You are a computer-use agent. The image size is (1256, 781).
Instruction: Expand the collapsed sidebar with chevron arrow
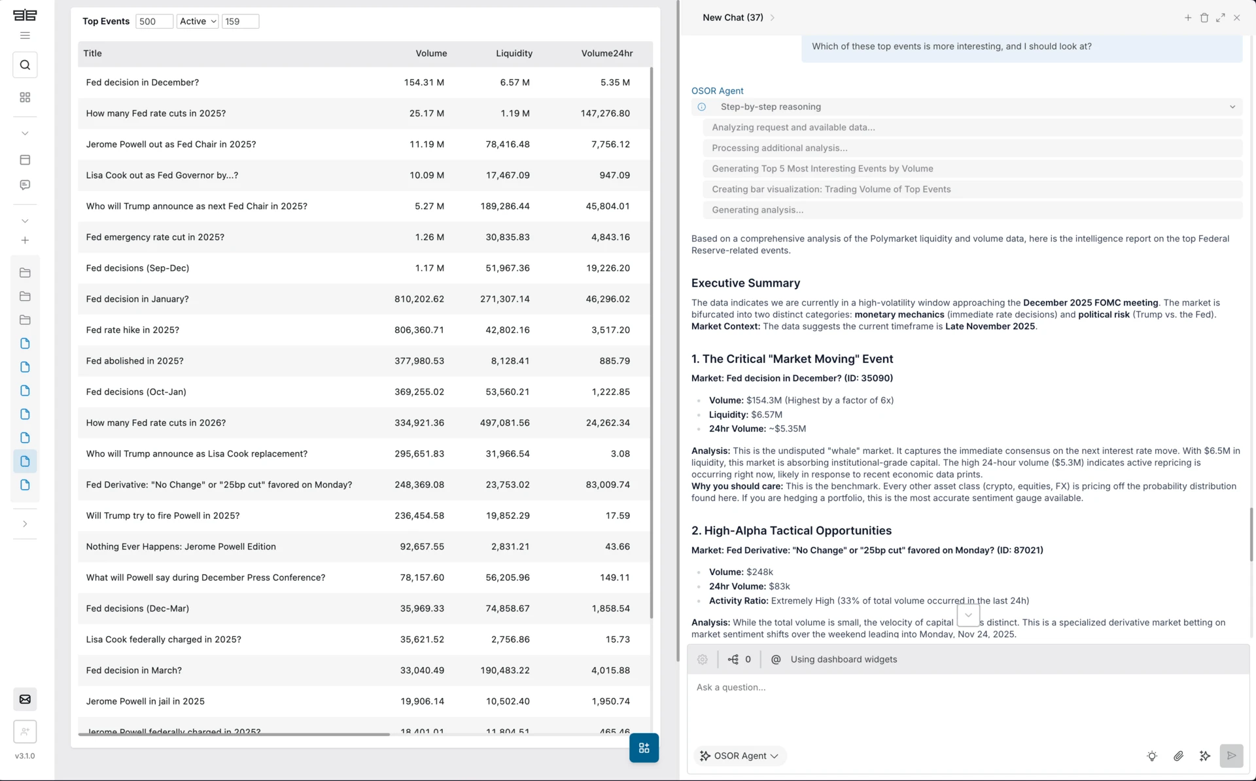[25, 523]
